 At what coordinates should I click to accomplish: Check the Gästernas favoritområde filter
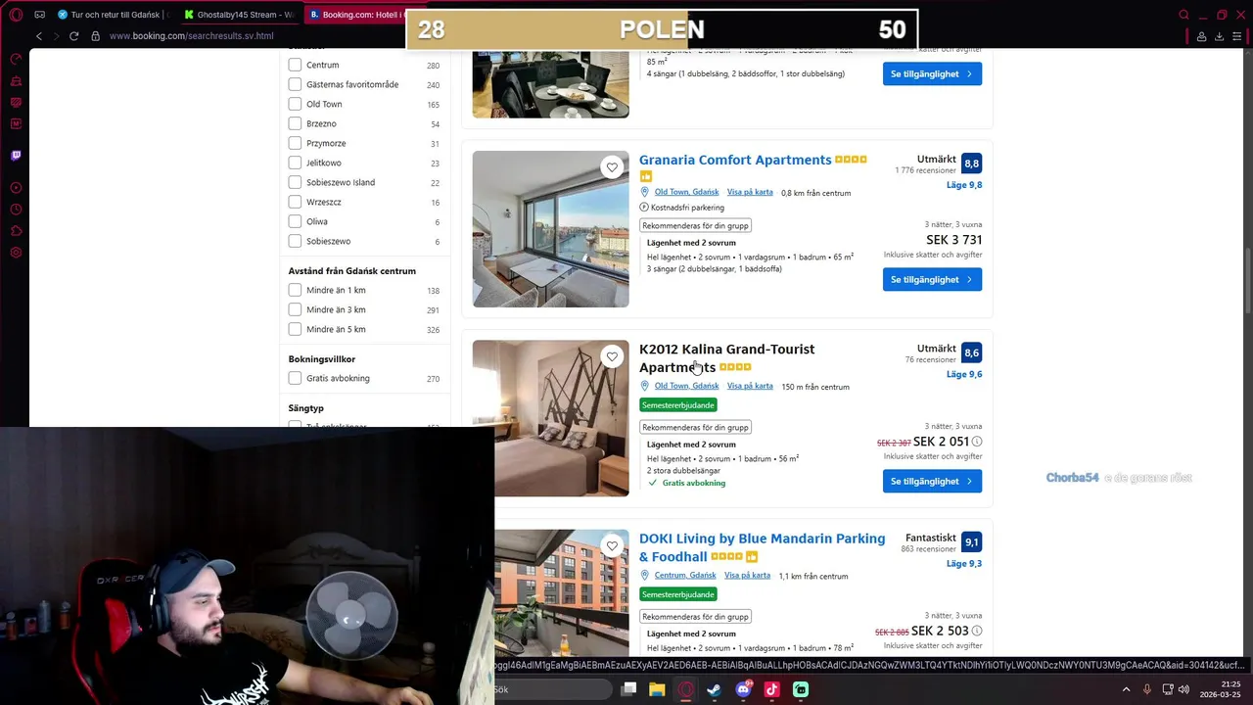295,84
